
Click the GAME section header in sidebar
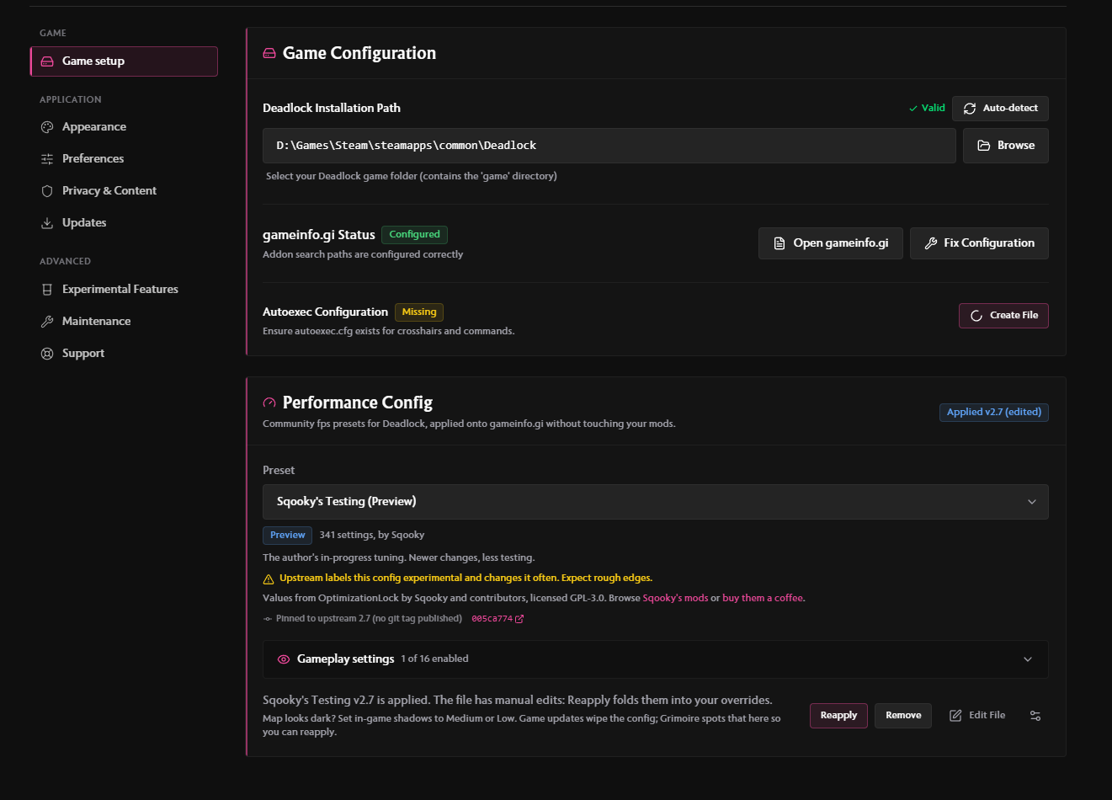coord(53,34)
